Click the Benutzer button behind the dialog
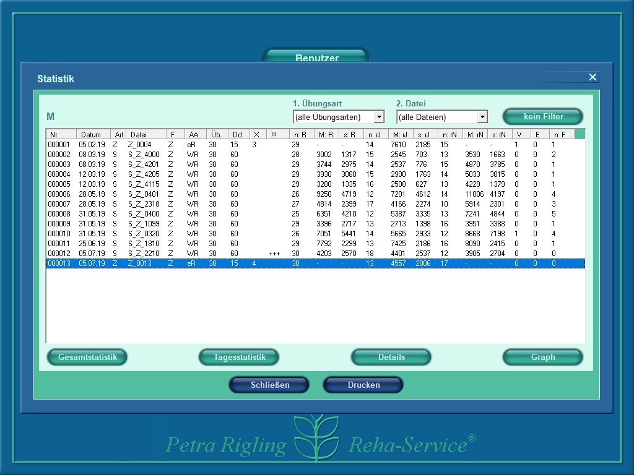Image resolution: width=634 pixels, height=475 pixels. tap(316, 56)
